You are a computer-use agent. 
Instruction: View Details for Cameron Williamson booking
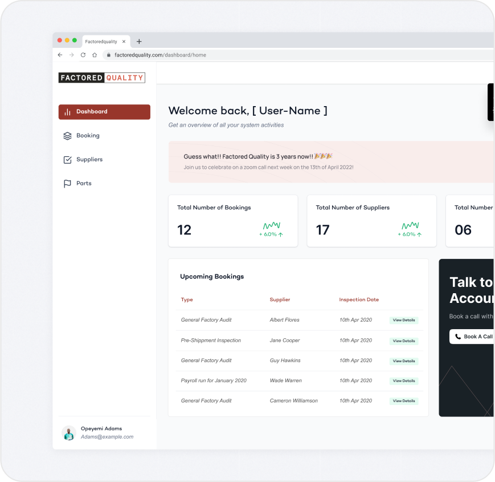point(404,401)
